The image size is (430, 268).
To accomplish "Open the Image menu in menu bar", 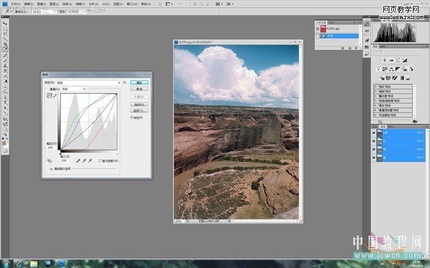I will coord(41,4).
